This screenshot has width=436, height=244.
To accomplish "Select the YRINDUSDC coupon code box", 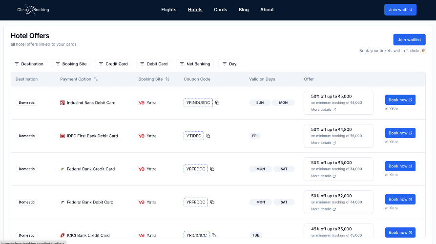I will point(198,102).
